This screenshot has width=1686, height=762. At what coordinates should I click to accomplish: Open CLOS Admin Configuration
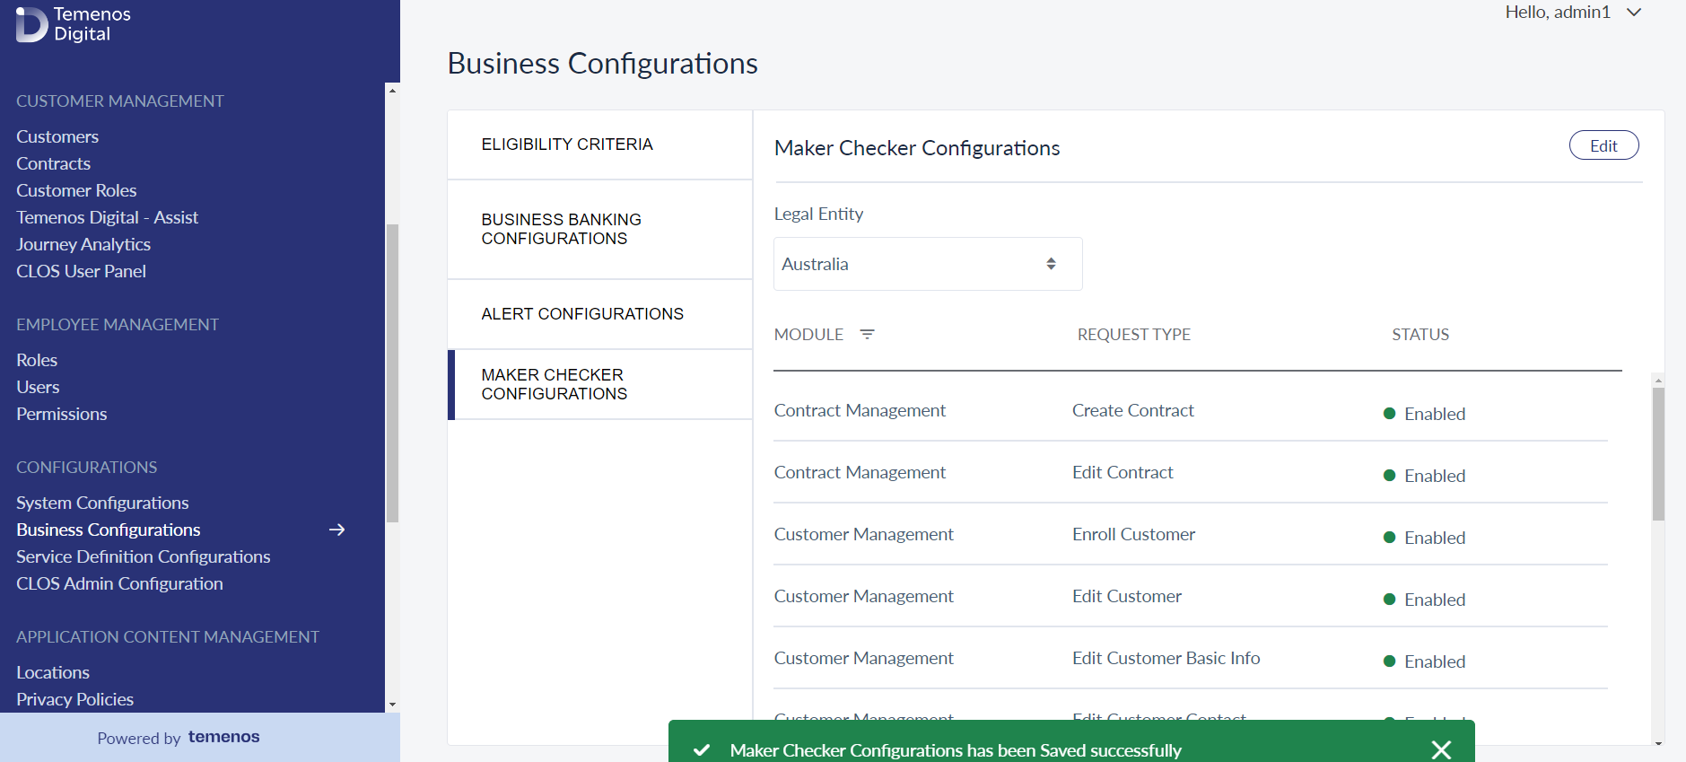[119, 583]
